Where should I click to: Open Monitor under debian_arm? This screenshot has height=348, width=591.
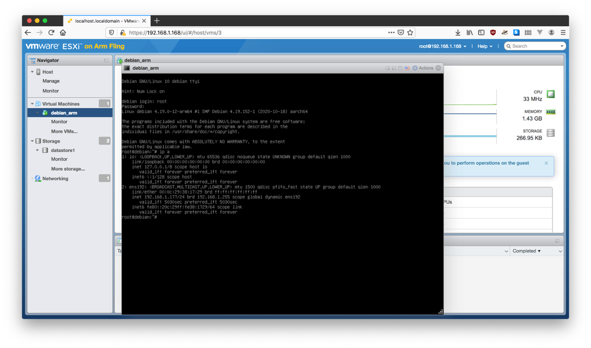tap(59, 122)
